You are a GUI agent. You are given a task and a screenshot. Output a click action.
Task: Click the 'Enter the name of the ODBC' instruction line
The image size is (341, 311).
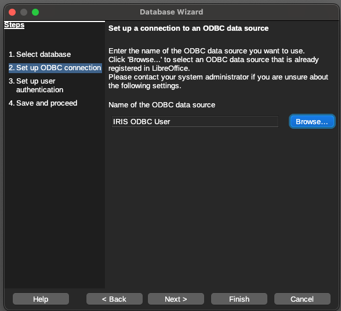[206, 51]
